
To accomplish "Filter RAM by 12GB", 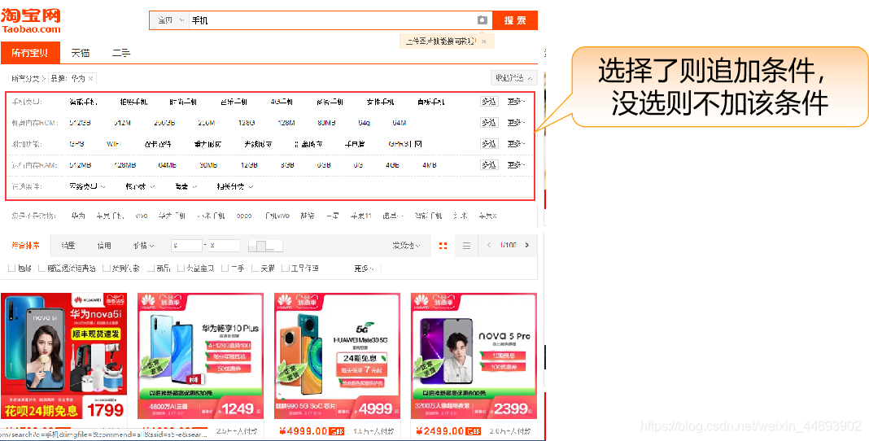I will [249, 165].
